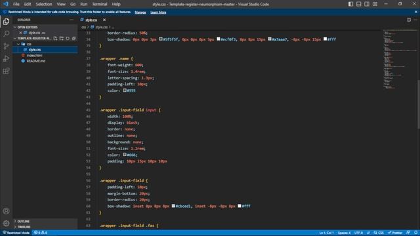This screenshot has height=236, width=420.
Task: Refresh the explorer with the refresh icon
Action: [x=68, y=38]
